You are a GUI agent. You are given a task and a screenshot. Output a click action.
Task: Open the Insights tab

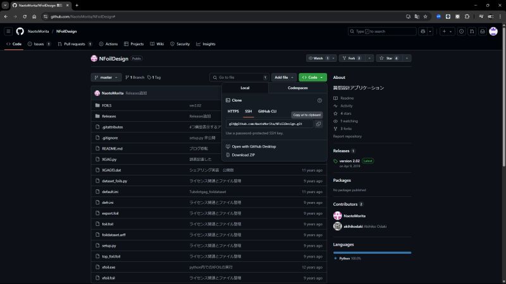206,44
